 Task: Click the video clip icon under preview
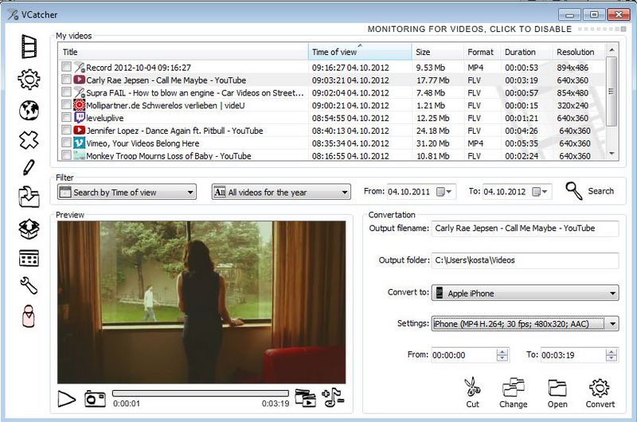click(x=306, y=397)
